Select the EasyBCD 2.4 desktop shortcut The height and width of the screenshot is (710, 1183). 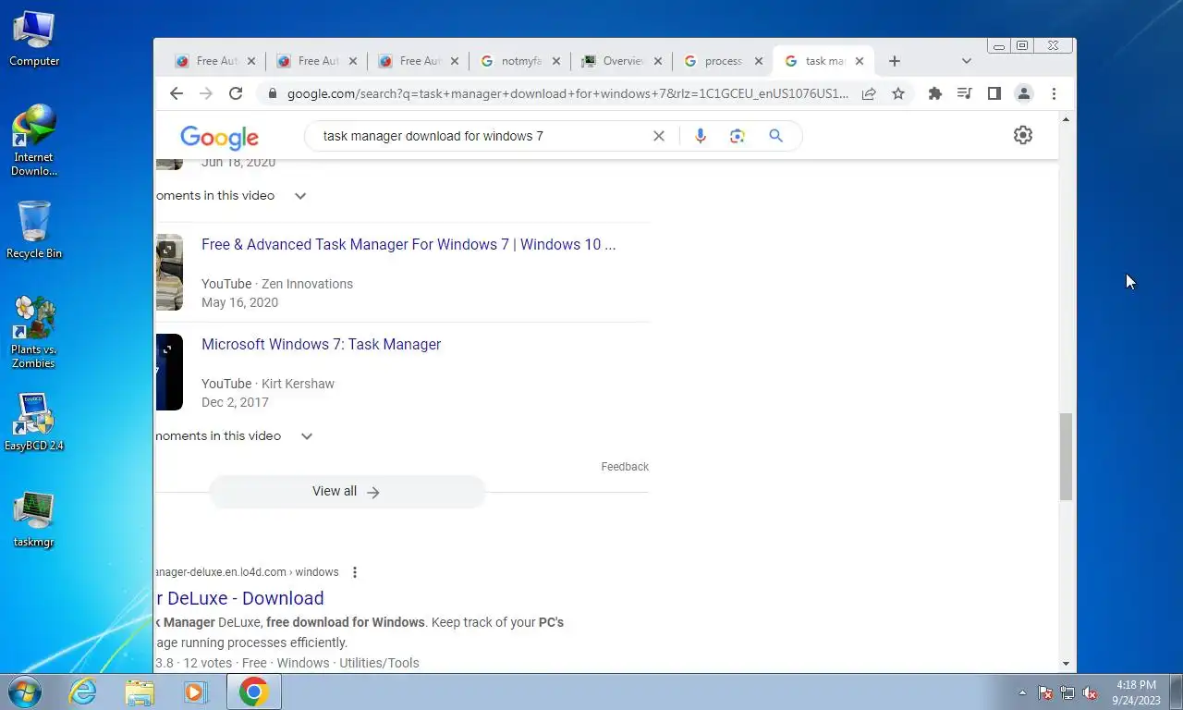click(x=34, y=423)
